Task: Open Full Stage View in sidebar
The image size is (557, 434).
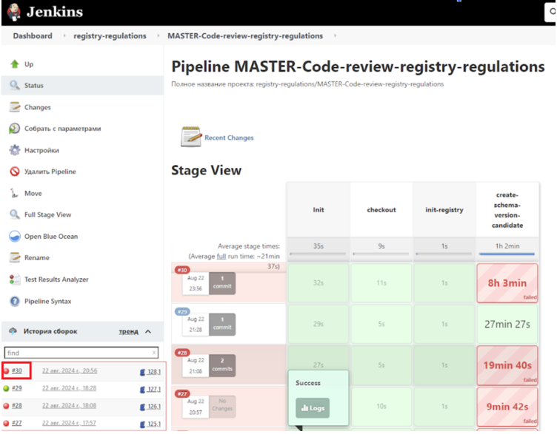Action: 47,214
